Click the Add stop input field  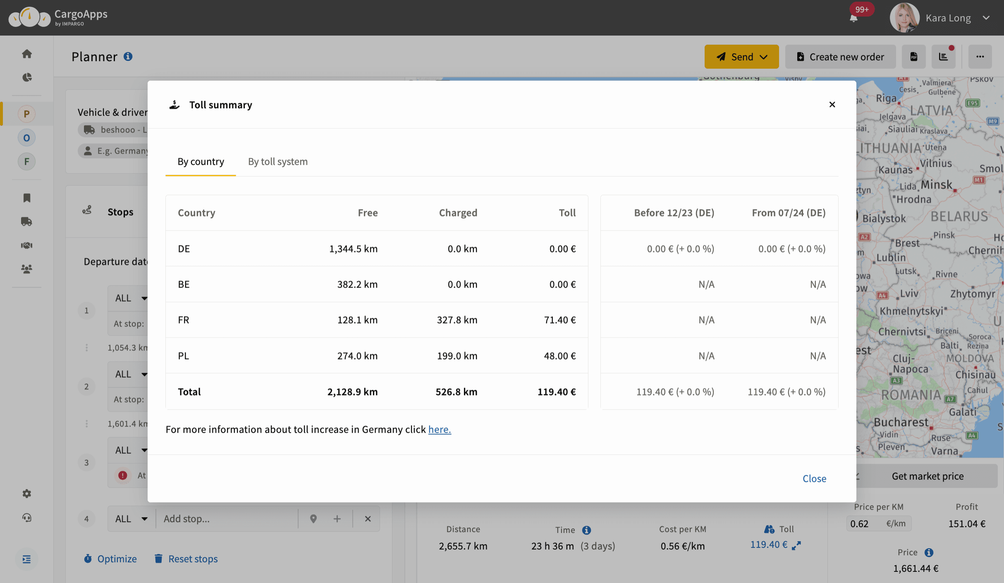click(x=227, y=519)
